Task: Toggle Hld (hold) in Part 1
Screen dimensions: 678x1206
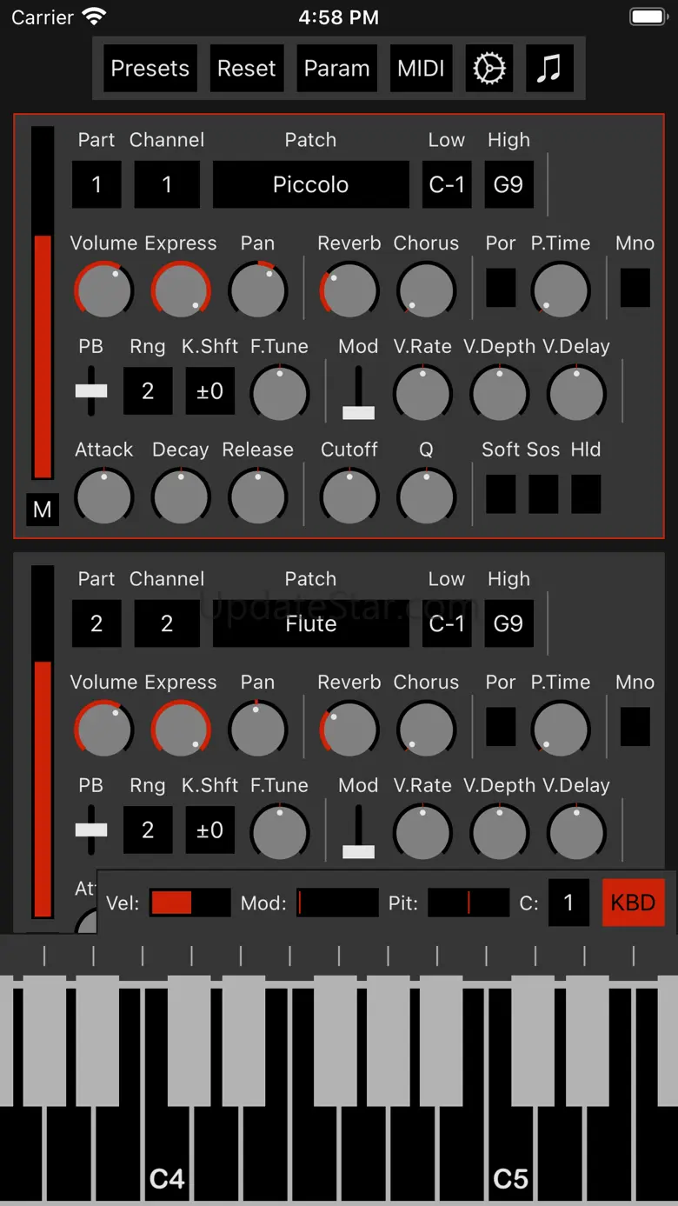Action: coord(586,494)
